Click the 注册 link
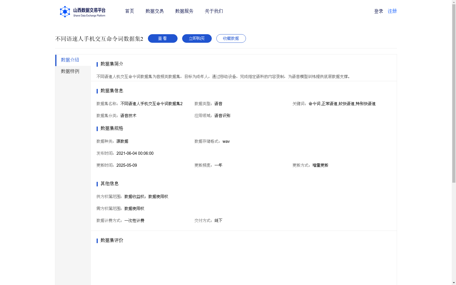456x285 pixels. 392,11
